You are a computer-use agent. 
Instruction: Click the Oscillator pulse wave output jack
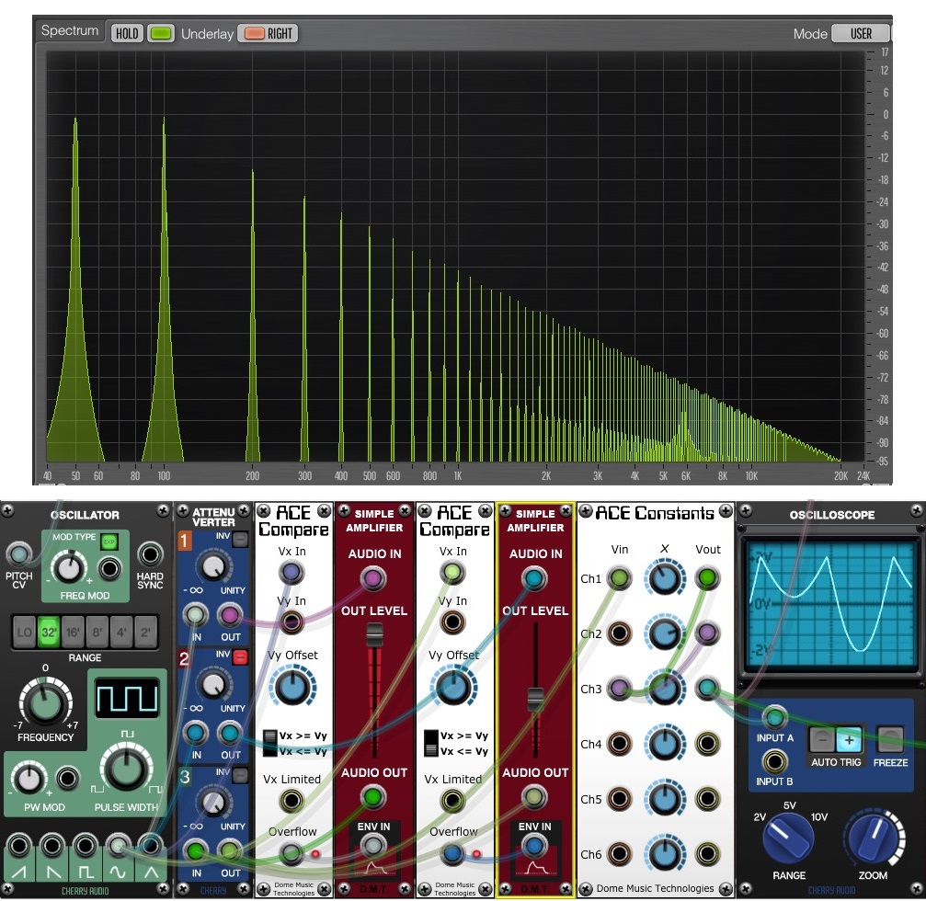85,846
